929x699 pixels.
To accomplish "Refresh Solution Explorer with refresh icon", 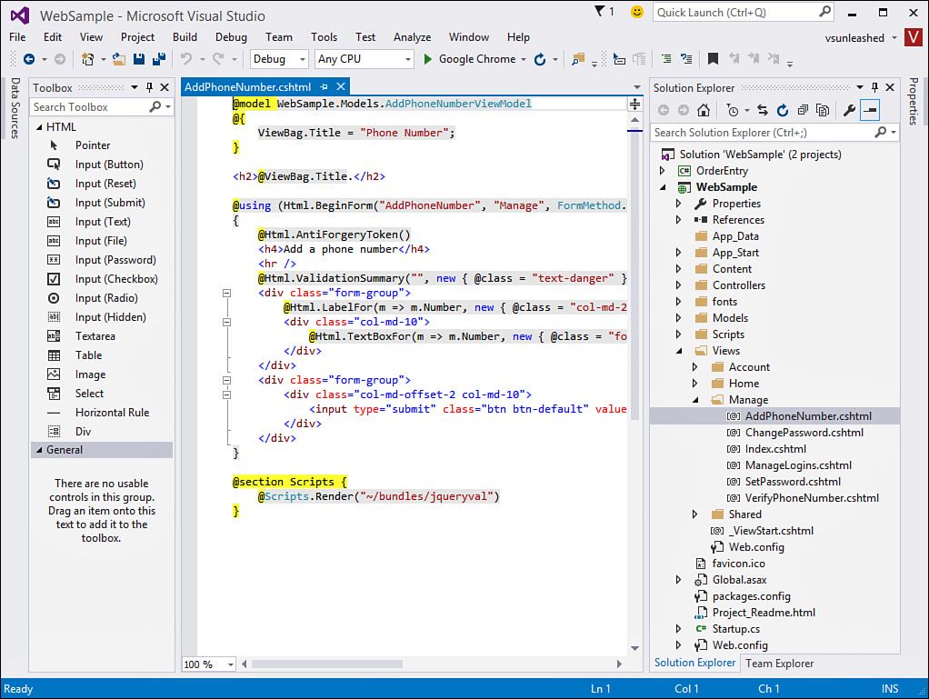I will [783, 110].
